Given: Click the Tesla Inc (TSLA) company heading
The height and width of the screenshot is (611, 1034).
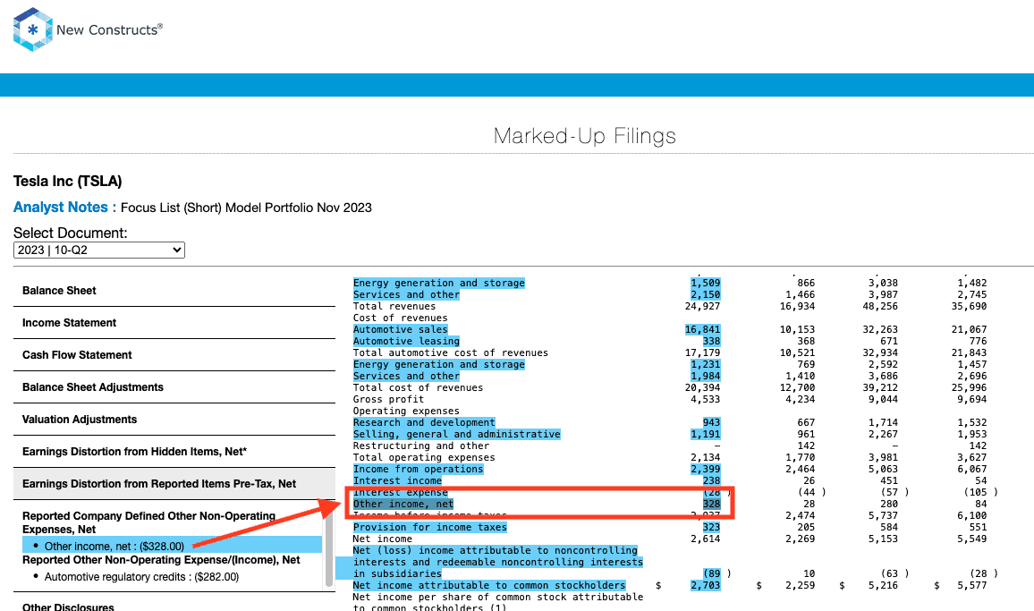Looking at the screenshot, I should click(x=68, y=182).
